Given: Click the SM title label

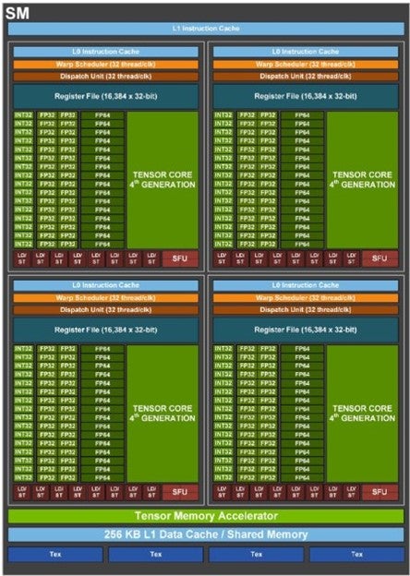Looking at the screenshot, I should pyautogui.click(x=18, y=14).
